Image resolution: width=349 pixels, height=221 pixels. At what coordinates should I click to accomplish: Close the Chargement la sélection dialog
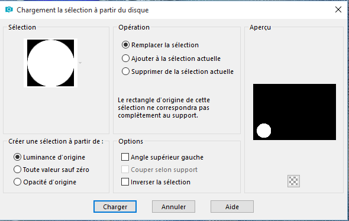point(338,9)
